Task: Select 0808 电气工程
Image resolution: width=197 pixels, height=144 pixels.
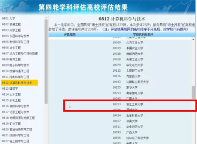Action: (x=11, y=59)
